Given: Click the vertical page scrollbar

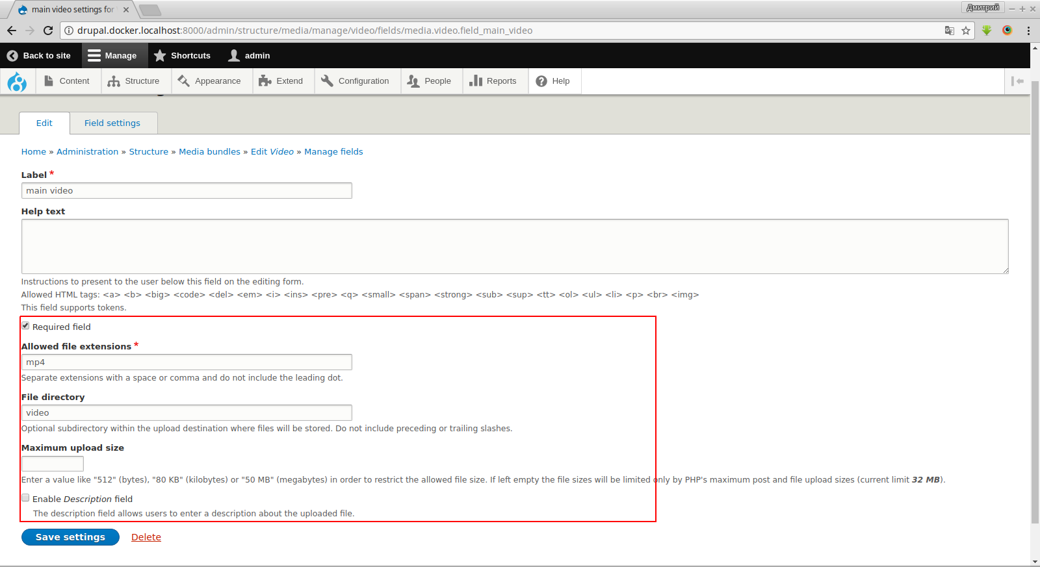Looking at the screenshot, I should point(1035,302).
